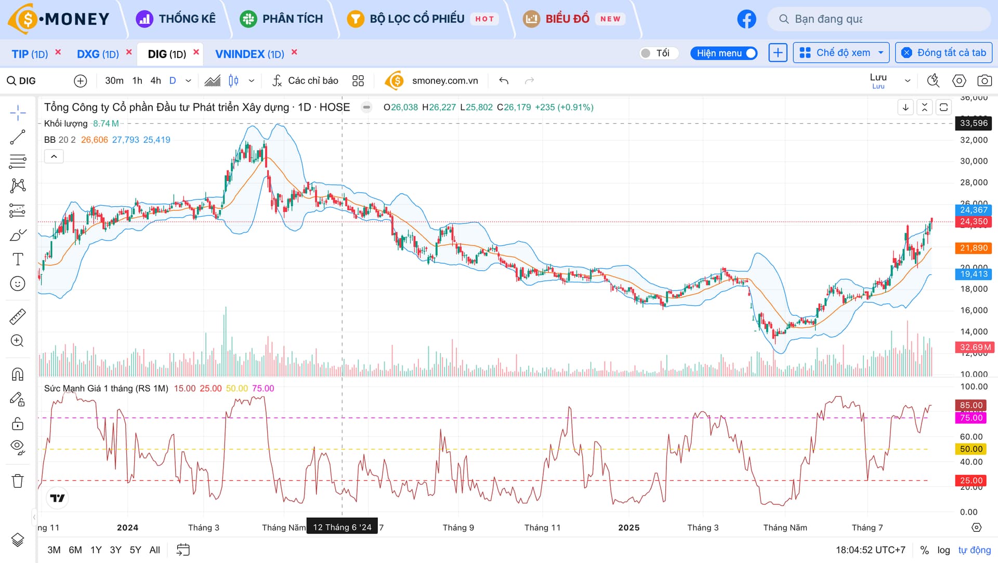Toggle the log scale option
998x563 pixels.
943,549
